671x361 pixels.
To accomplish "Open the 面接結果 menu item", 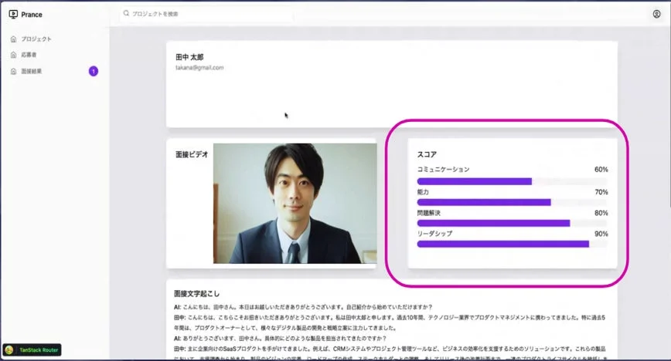I will 32,71.
